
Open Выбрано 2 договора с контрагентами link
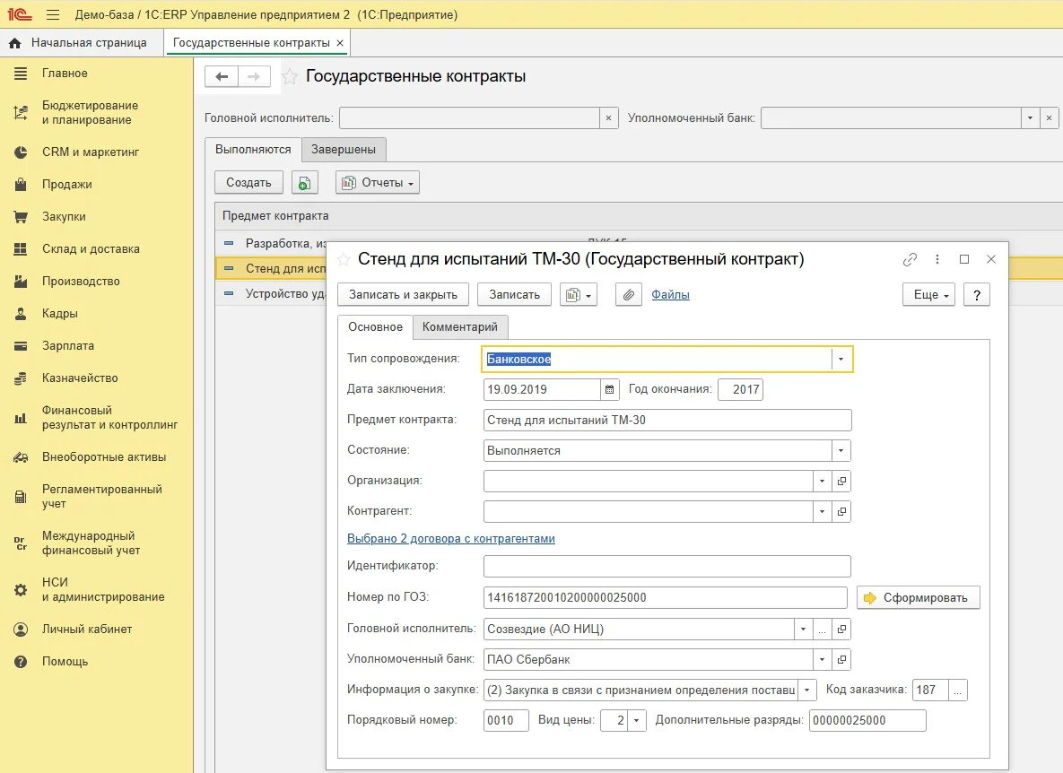tap(451, 539)
